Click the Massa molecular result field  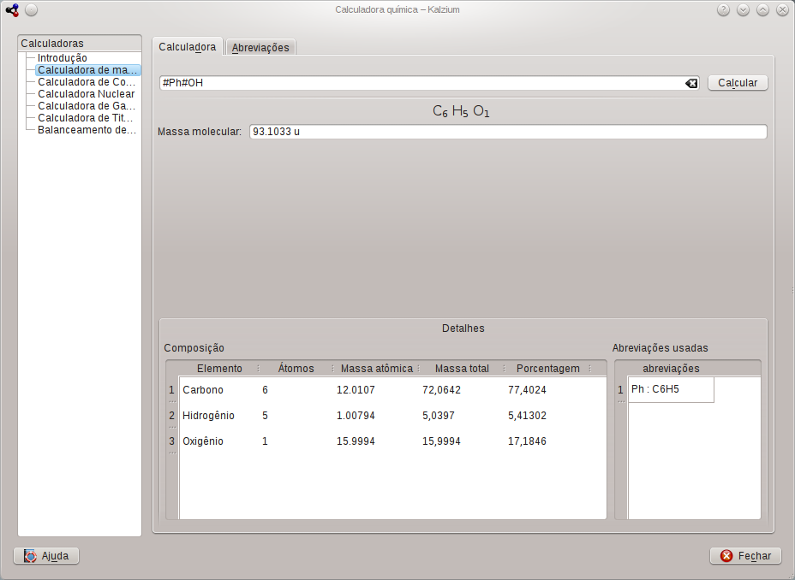click(x=507, y=132)
